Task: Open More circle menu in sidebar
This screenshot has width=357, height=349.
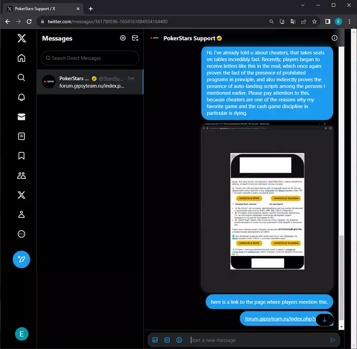Action: pyautogui.click(x=21, y=234)
